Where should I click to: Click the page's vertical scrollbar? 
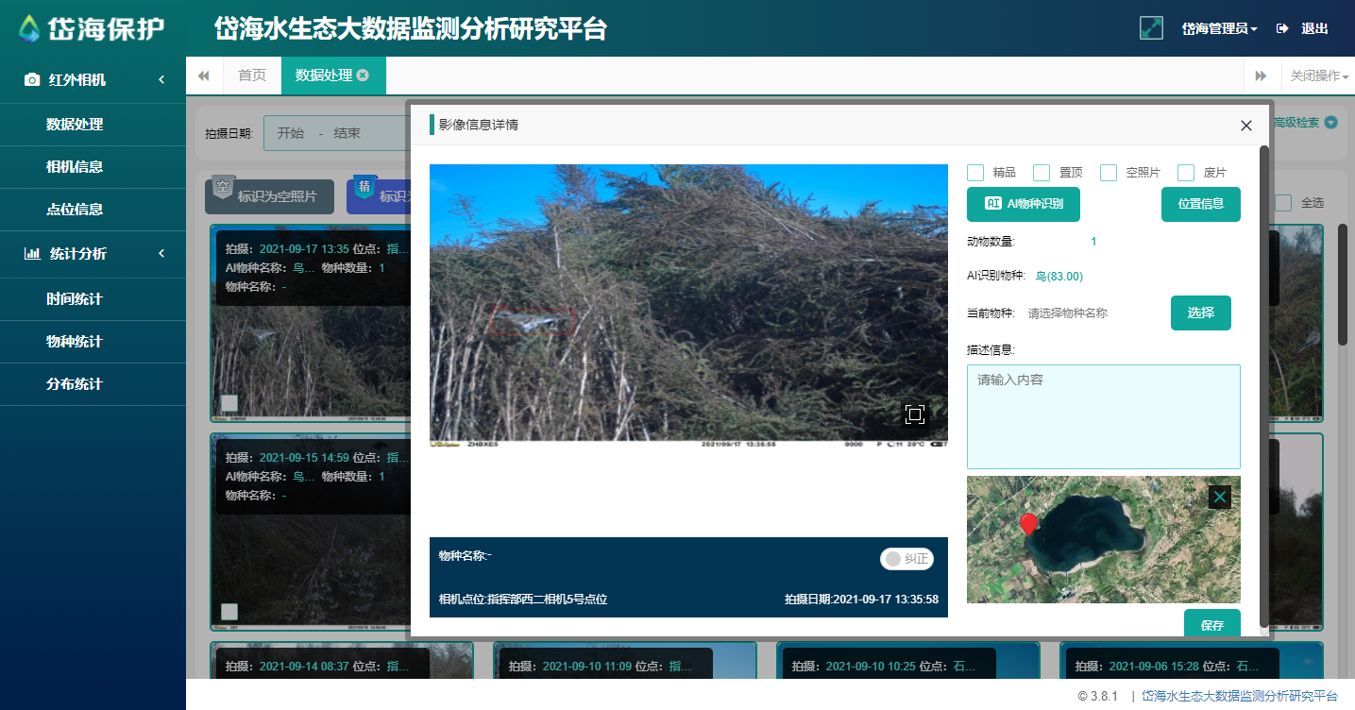click(x=1343, y=283)
